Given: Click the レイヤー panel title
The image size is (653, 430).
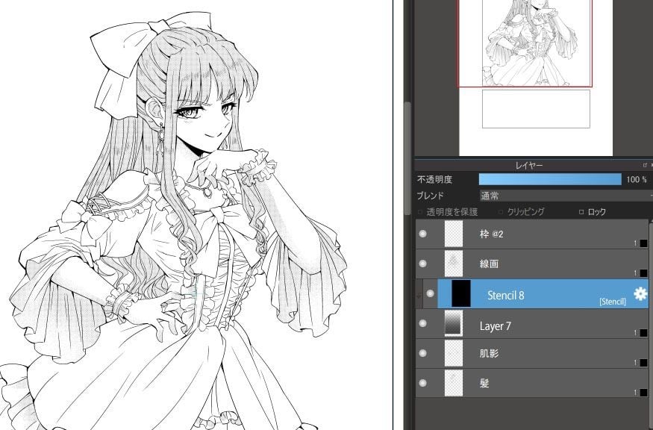Looking at the screenshot, I should pos(529,166).
